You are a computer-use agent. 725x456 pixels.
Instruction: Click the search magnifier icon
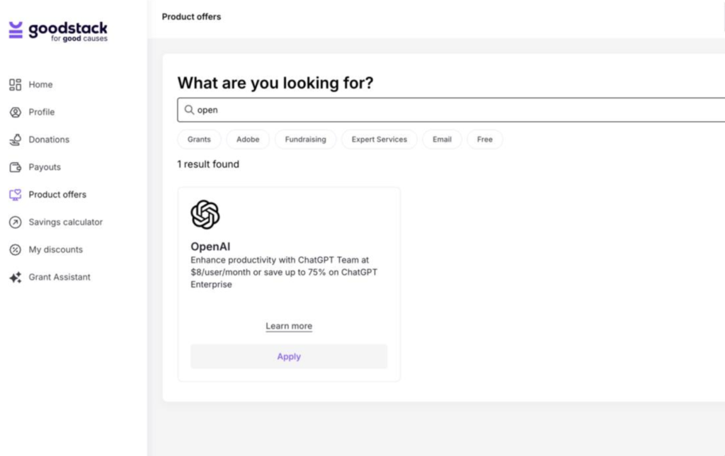click(189, 110)
